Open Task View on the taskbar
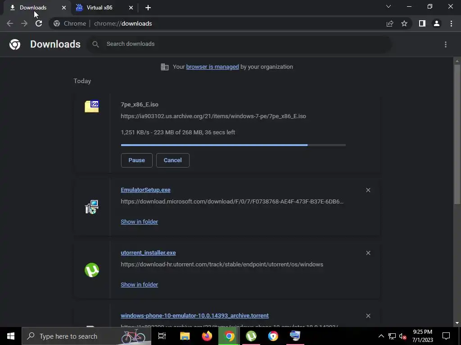 click(x=162, y=336)
